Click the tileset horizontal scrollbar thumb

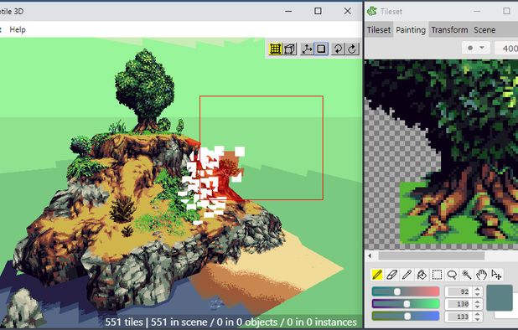click(431, 255)
